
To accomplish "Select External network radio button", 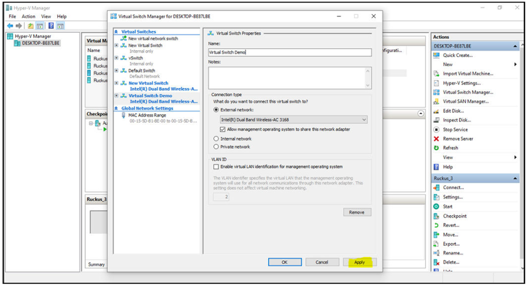I will [x=216, y=110].
